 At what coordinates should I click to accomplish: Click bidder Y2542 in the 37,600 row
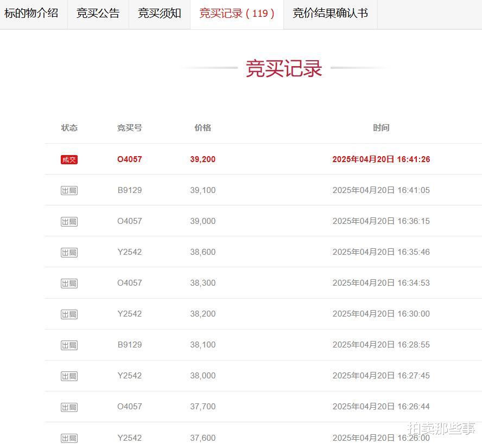pos(129,438)
